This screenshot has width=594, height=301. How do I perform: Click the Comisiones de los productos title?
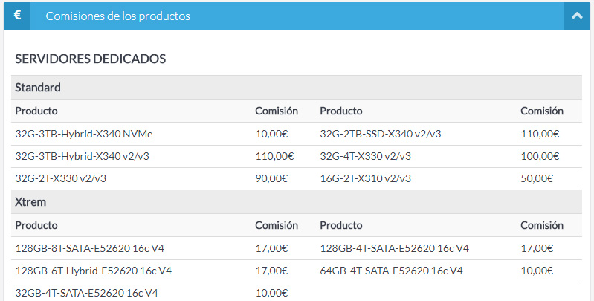117,16
